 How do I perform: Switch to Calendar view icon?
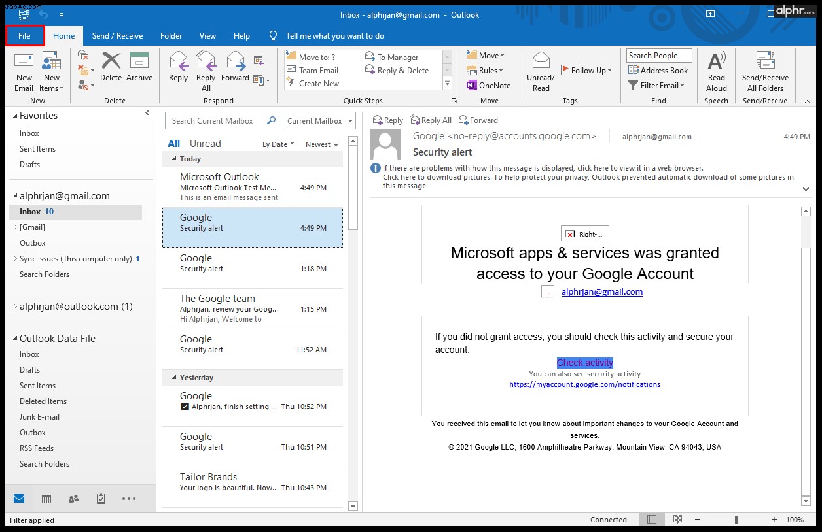[x=46, y=499]
